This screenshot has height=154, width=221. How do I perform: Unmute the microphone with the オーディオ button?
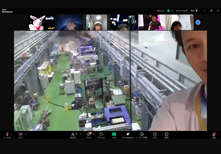coord(7,135)
